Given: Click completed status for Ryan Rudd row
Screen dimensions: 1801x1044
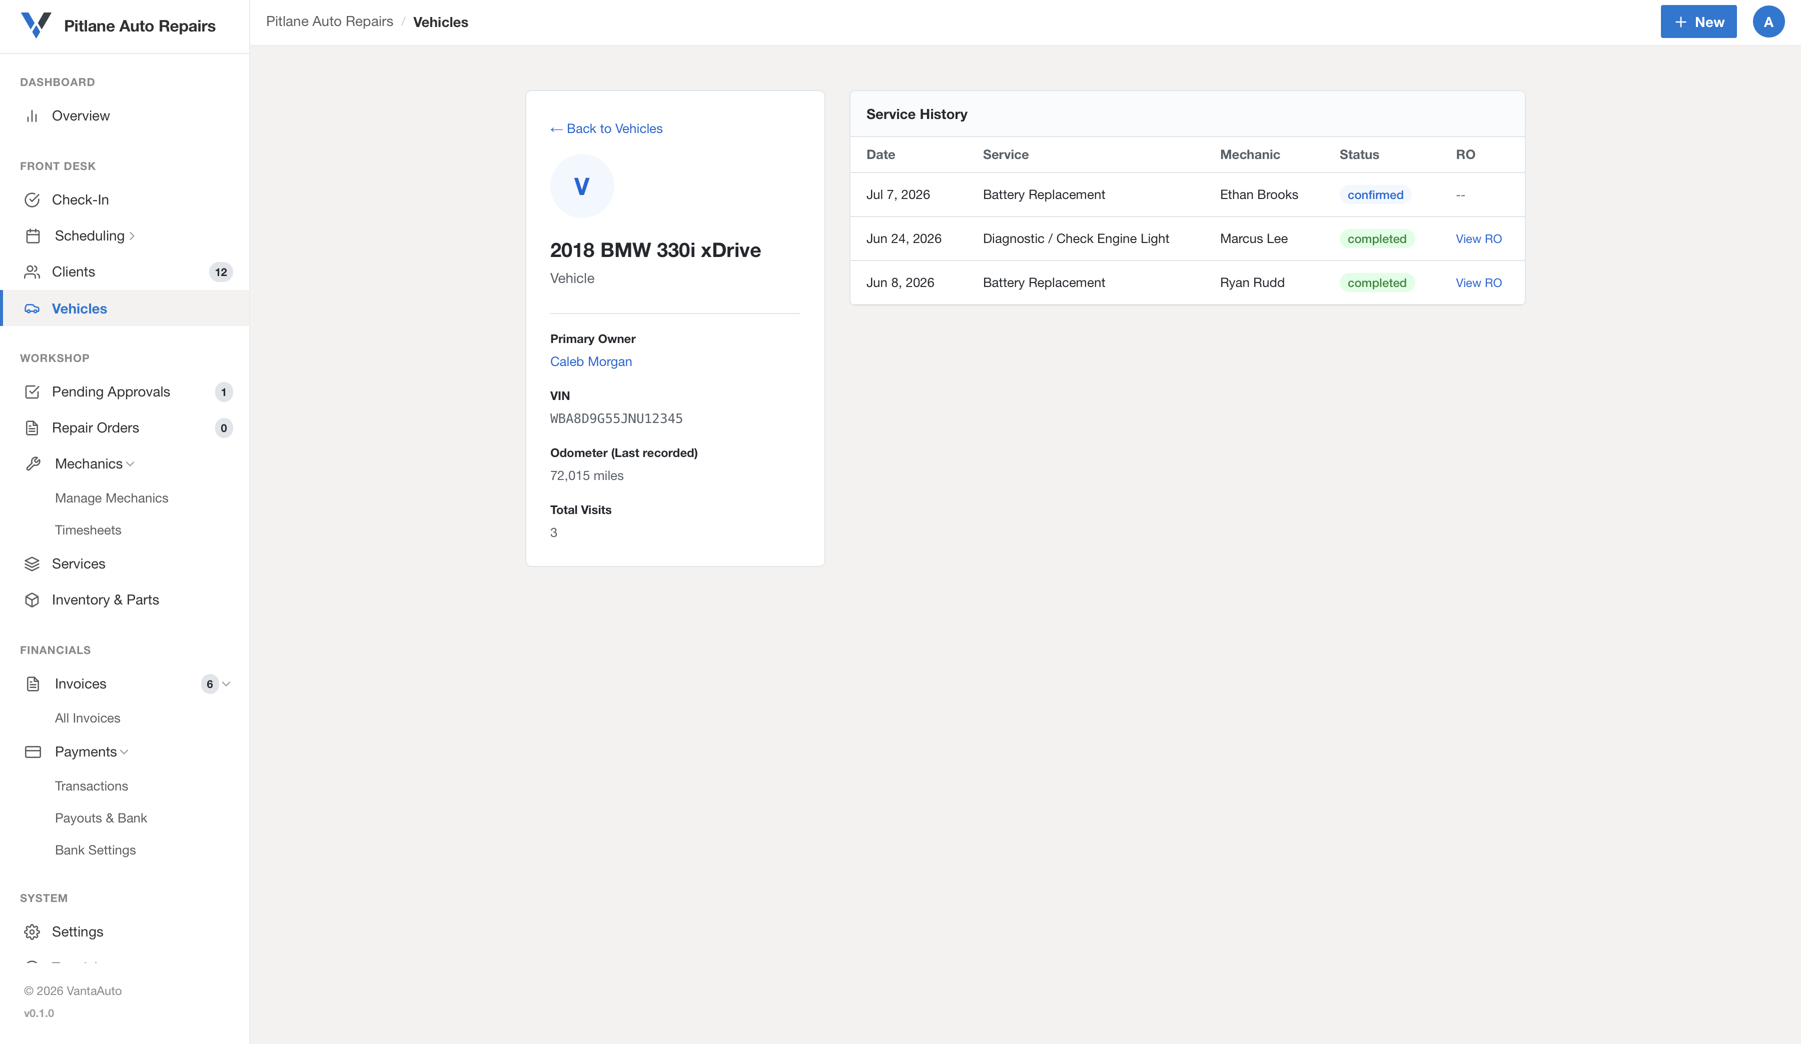Looking at the screenshot, I should click(x=1376, y=283).
